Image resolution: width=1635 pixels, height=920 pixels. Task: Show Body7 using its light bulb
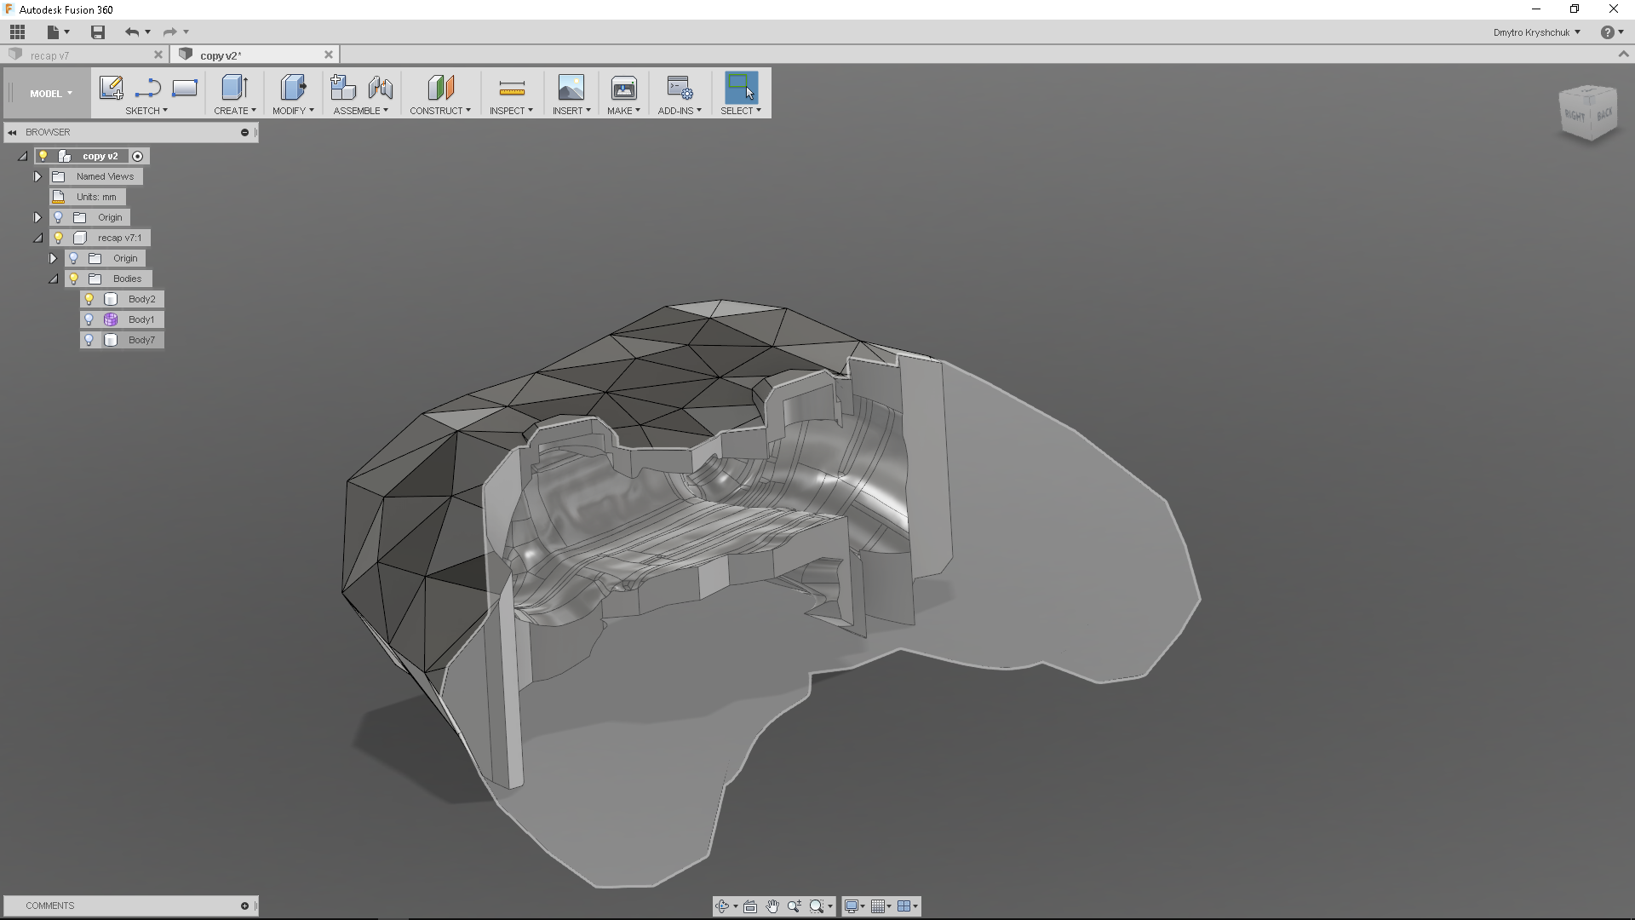click(x=89, y=340)
